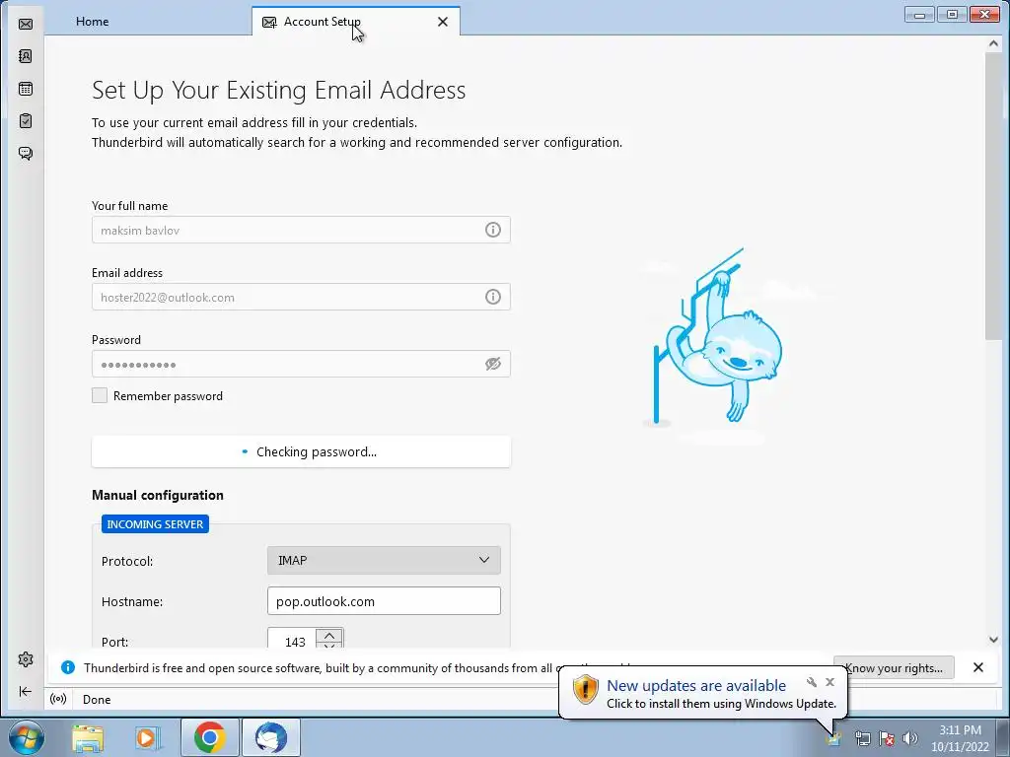Click the Know your rights button
The width and height of the screenshot is (1010, 757).
click(x=894, y=668)
